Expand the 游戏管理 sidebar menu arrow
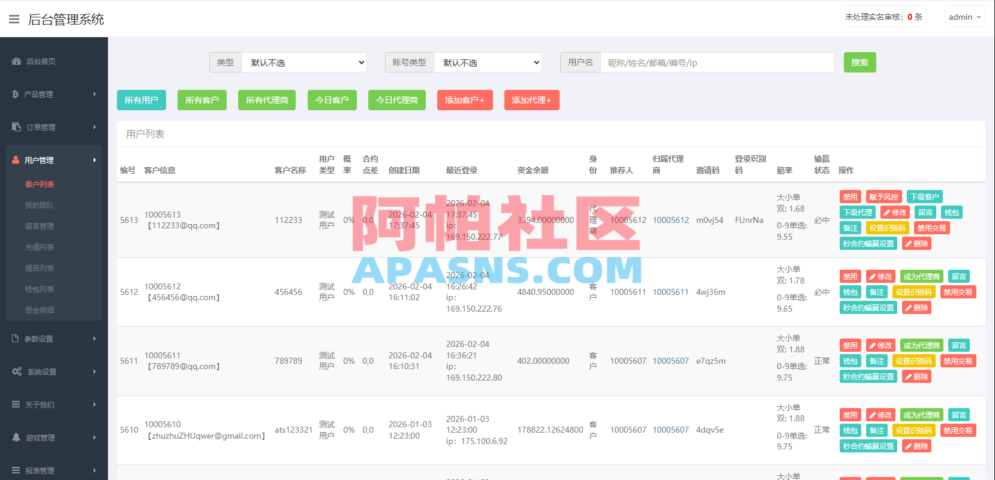Screen dimensions: 995x480 [95, 437]
